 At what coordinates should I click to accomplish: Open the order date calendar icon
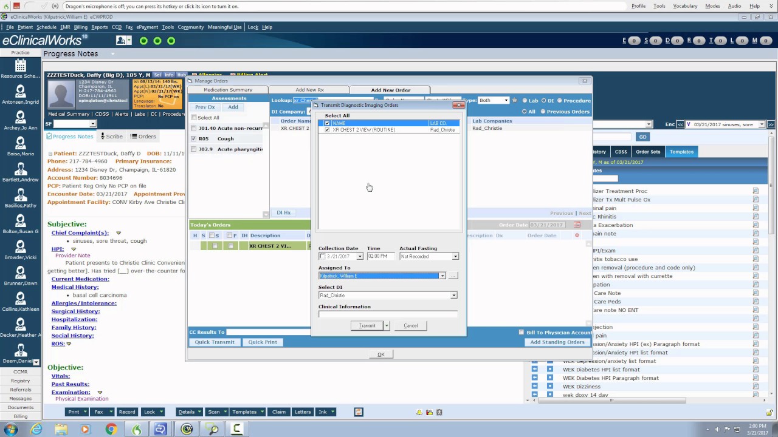coord(577,225)
